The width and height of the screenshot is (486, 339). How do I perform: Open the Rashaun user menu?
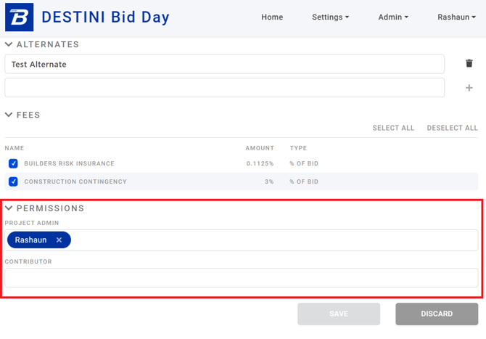pos(456,17)
